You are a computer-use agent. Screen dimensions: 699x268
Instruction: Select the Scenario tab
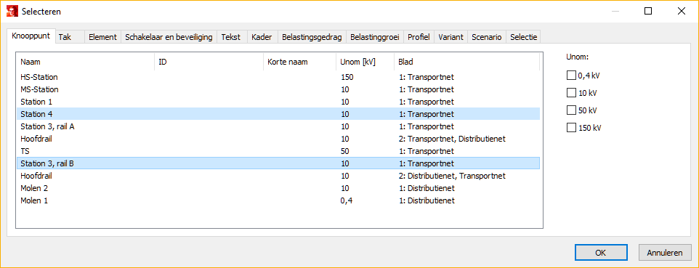pos(487,38)
